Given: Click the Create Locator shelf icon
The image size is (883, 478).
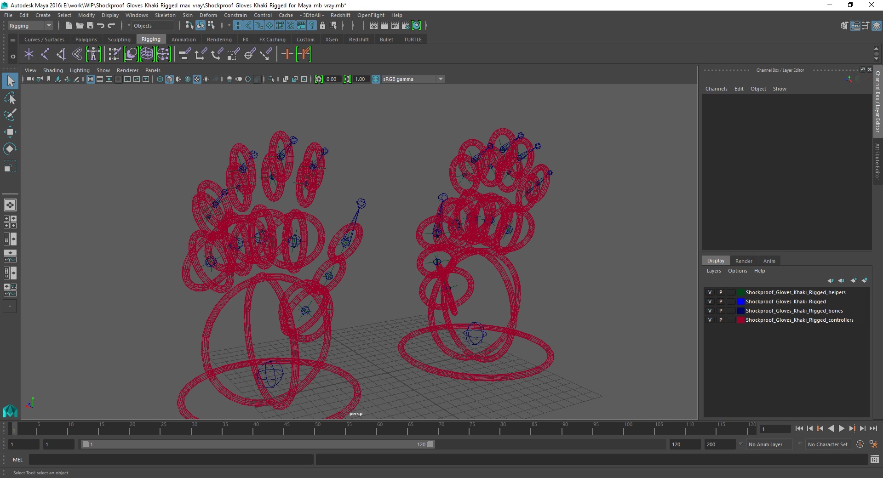Looking at the screenshot, I should click(29, 54).
